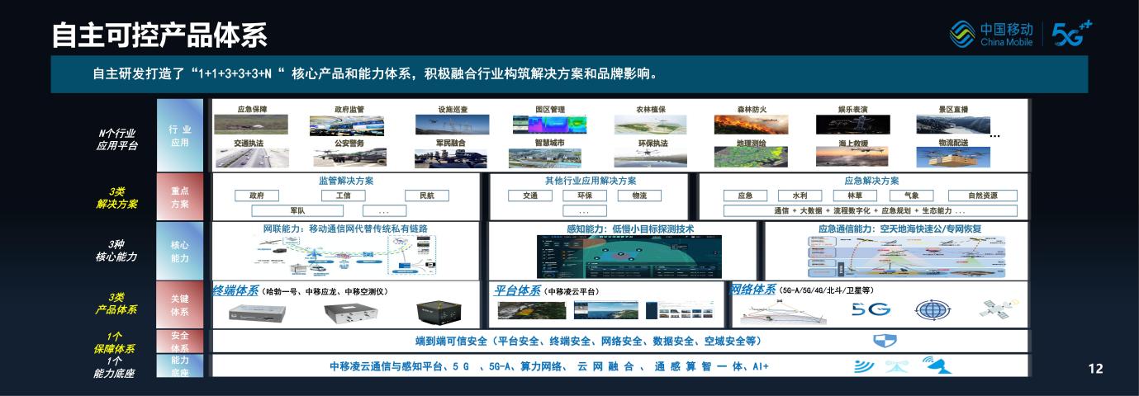
Task: Open the 农林植保 thumbnail
Action: 651,124
